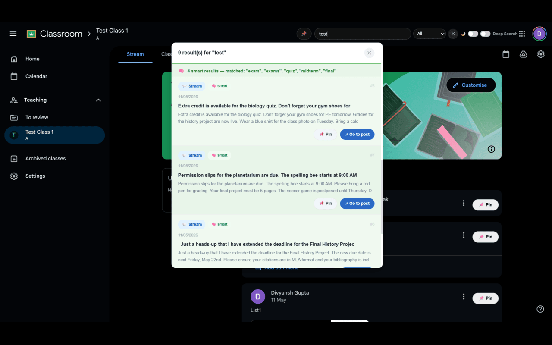Collapse the Teaching section chevron
Image resolution: width=552 pixels, height=345 pixels.
[98, 100]
